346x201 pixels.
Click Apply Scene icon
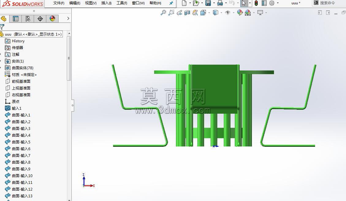pos(248,13)
